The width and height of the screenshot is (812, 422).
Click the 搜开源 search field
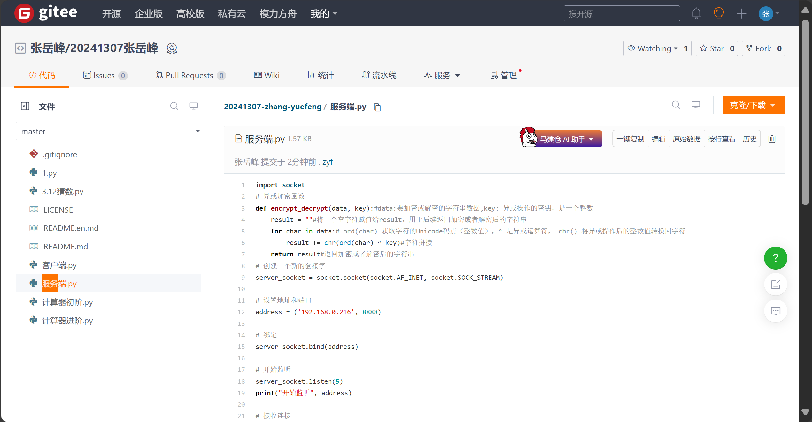(x=621, y=13)
